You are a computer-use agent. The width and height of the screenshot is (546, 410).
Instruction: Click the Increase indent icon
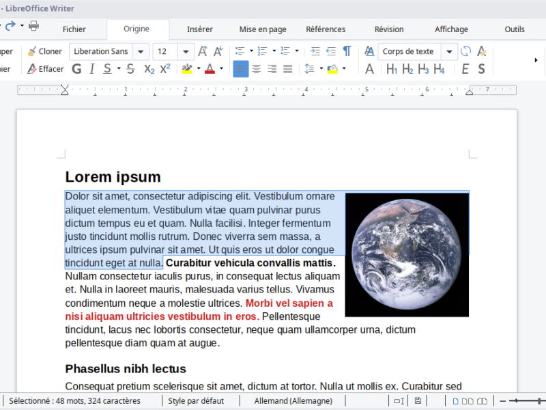(315, 51)
